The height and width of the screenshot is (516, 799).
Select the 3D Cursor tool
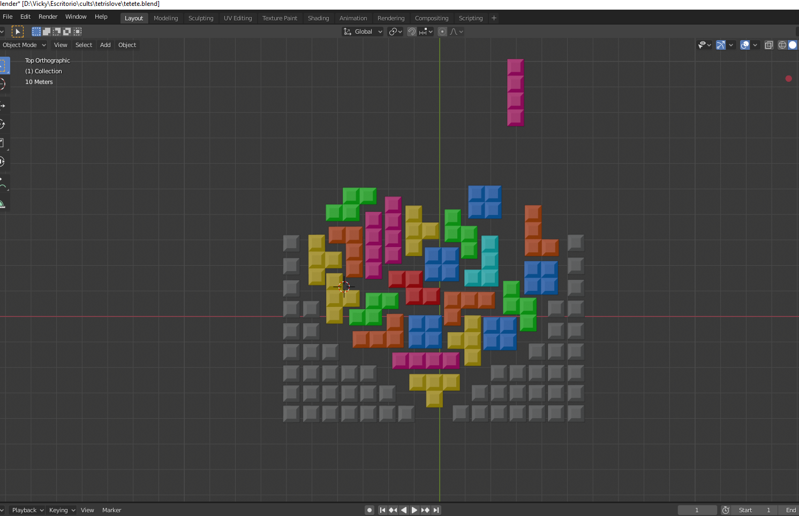coord(4,84)
